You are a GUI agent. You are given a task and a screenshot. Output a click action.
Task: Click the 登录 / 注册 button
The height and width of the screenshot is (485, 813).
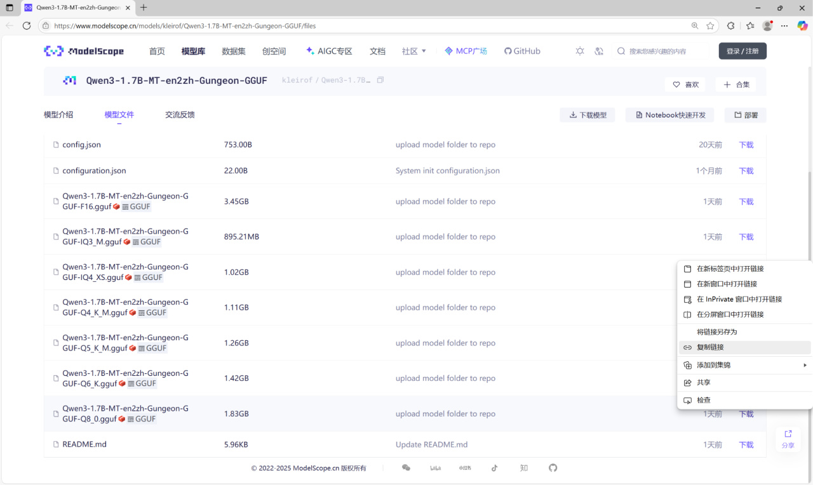pos(742,51)
